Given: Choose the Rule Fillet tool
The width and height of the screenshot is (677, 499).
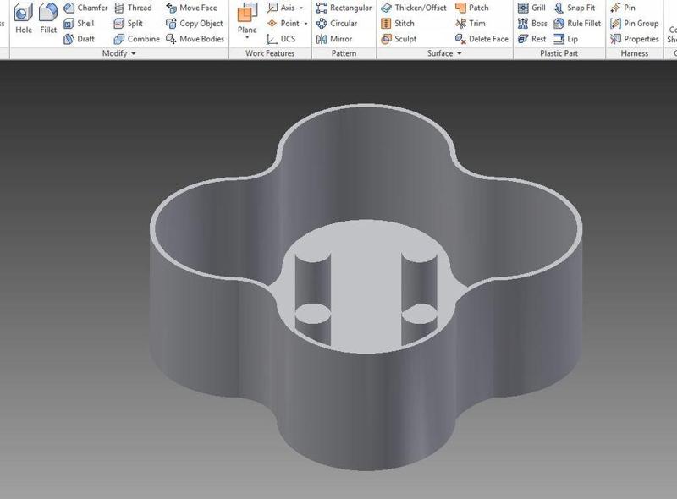Looking at the screenshot, I should 577,24.
